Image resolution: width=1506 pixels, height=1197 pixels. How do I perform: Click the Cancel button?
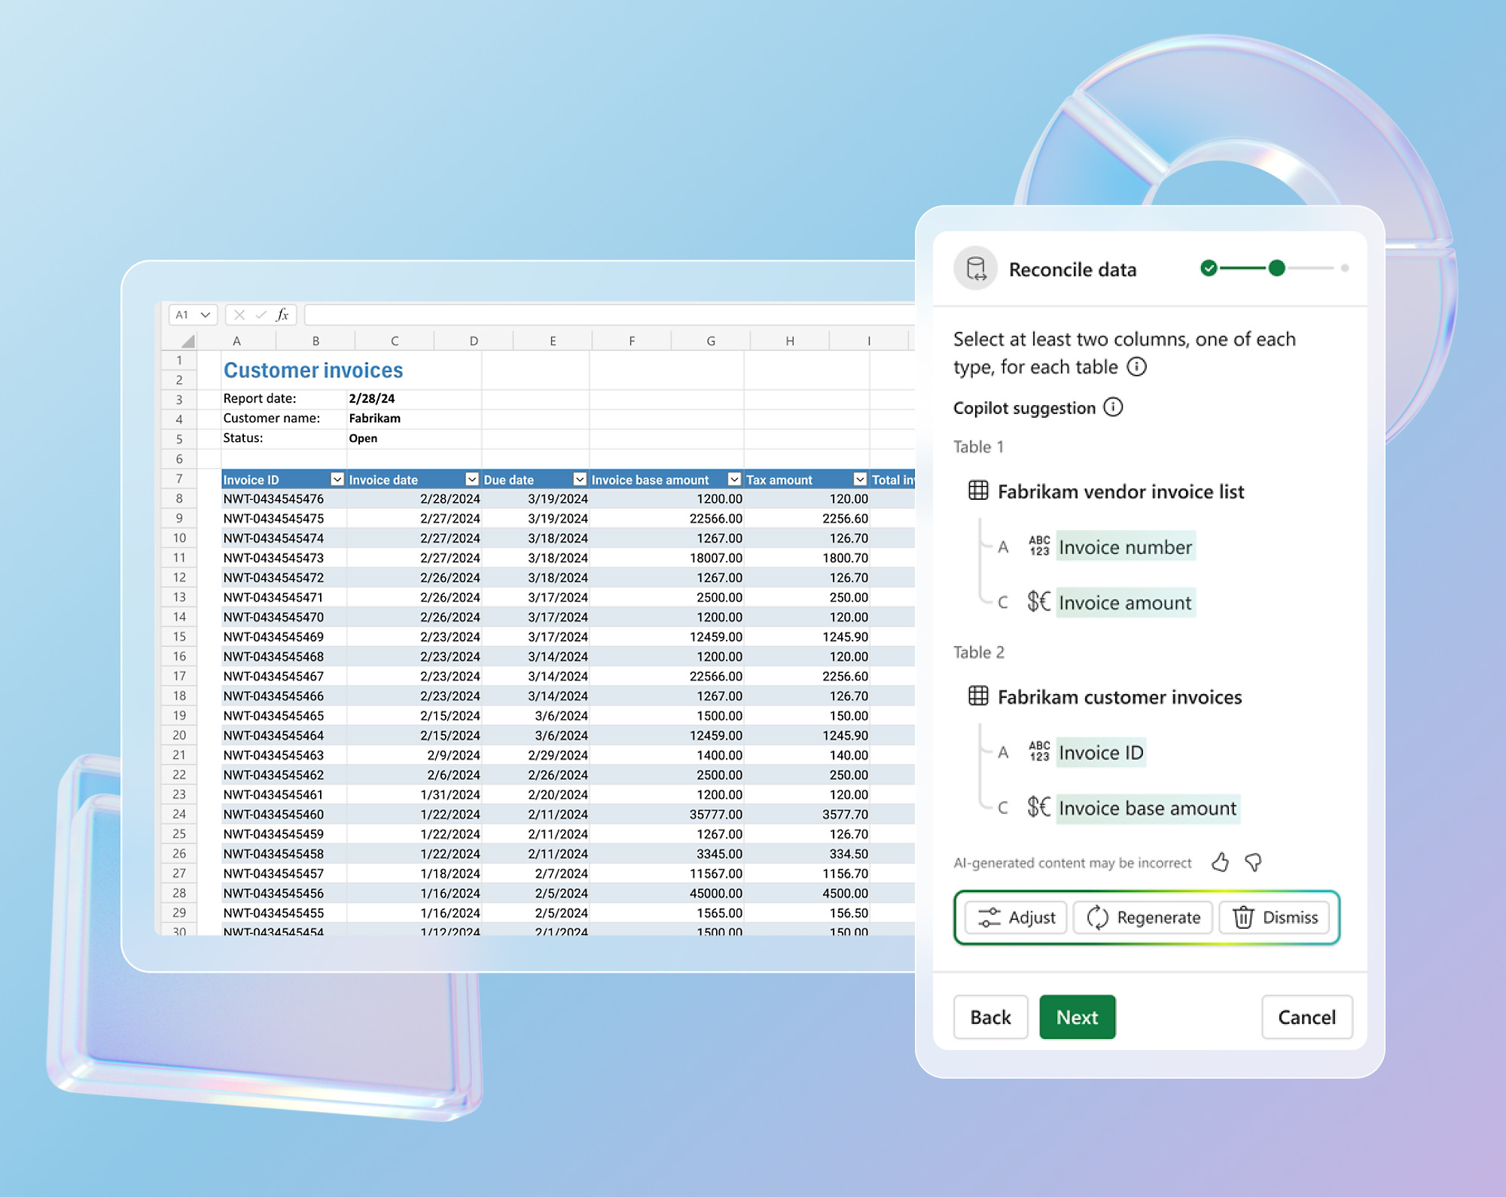1306,1017
